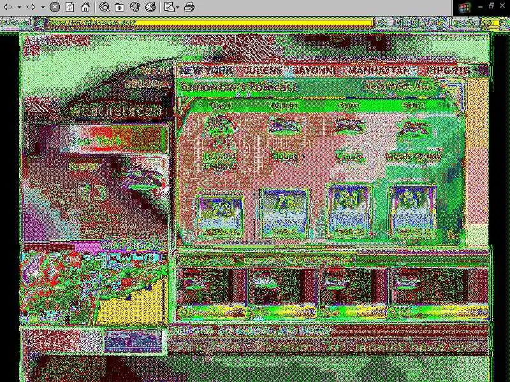Open the Back button history dropdown
510x382 pixels.
pyautogui.click(x=20, y=7)
